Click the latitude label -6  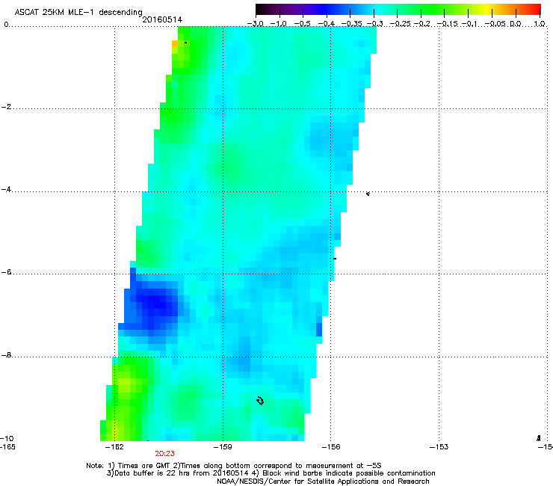(x=6, y=272)
